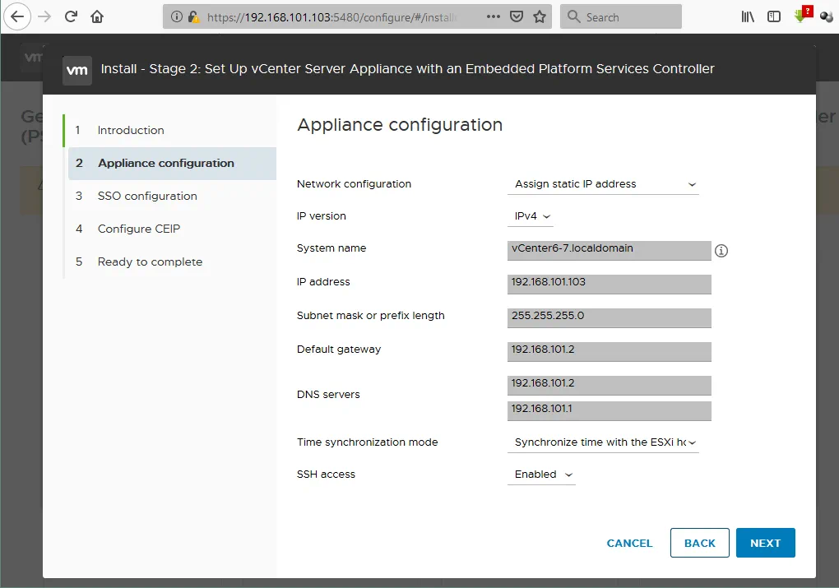Cancel the installation wizard
The height and width of the screenshot is (588, 839).
[x=629, y=543]
